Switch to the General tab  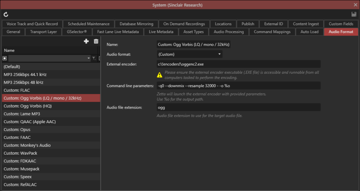point(13,31)
